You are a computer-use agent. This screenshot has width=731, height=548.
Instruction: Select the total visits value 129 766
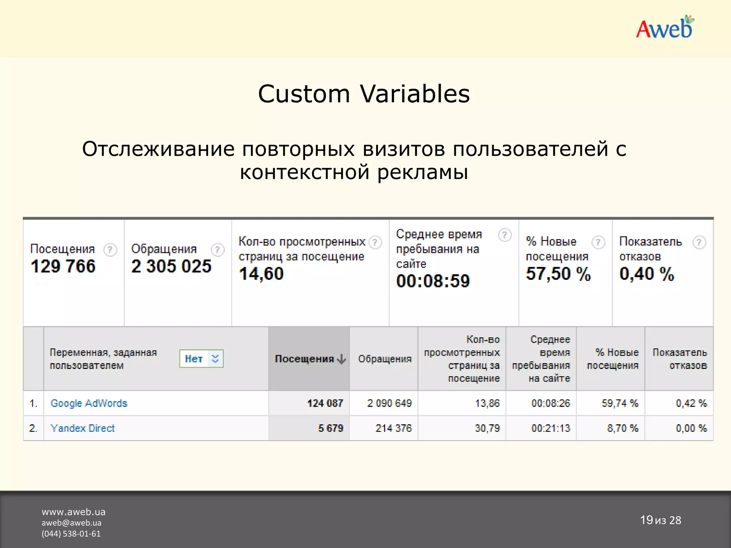[63, 267]
